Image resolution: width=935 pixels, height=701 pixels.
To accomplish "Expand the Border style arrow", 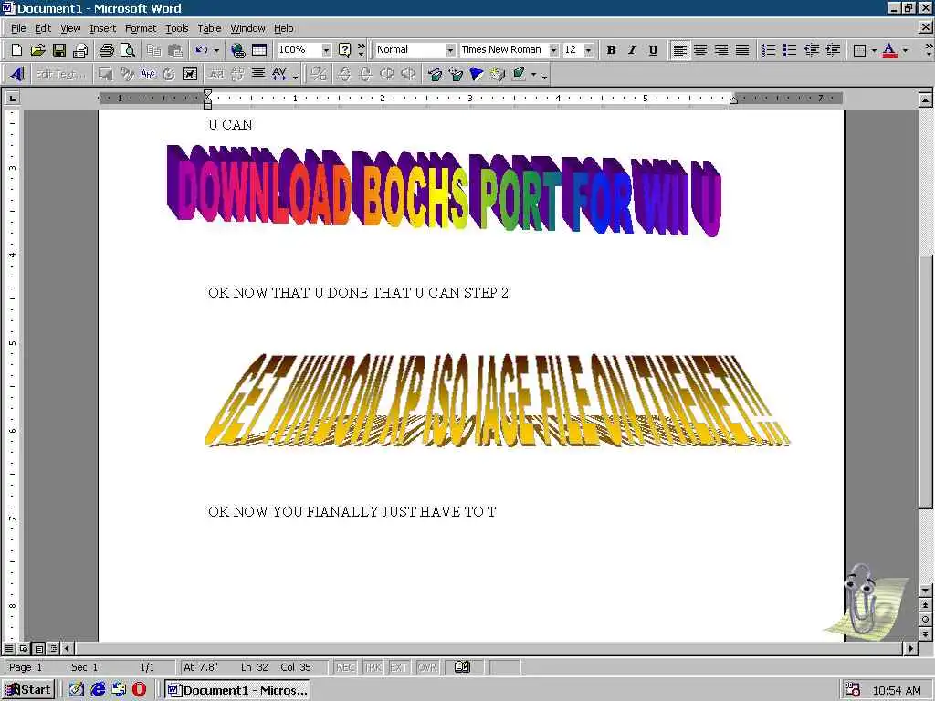I will 874,50.
